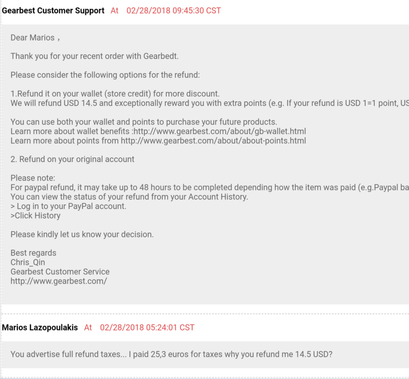Click the "You advertise full refund taxes" message

point(171,354)
